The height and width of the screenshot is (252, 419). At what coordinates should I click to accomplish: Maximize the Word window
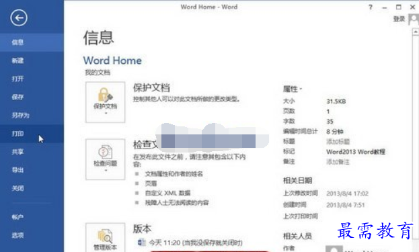tap(398, 7)
